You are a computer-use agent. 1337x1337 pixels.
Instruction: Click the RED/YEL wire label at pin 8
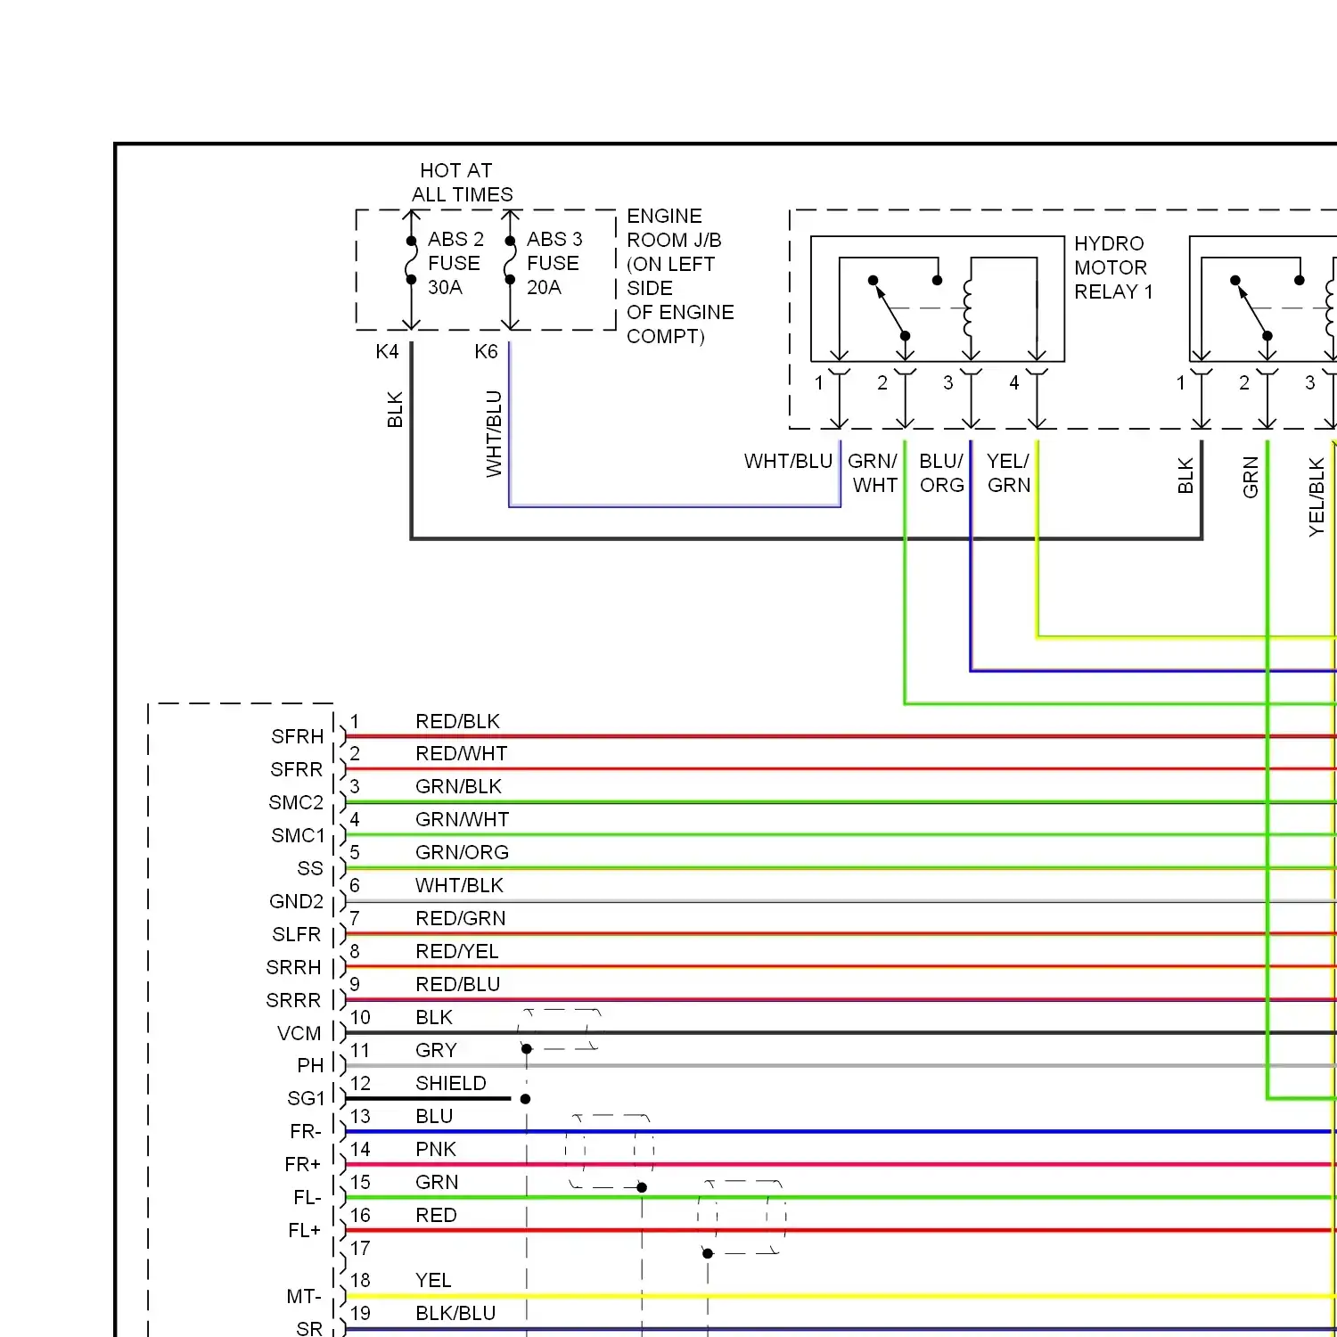[x=456, y=951]
